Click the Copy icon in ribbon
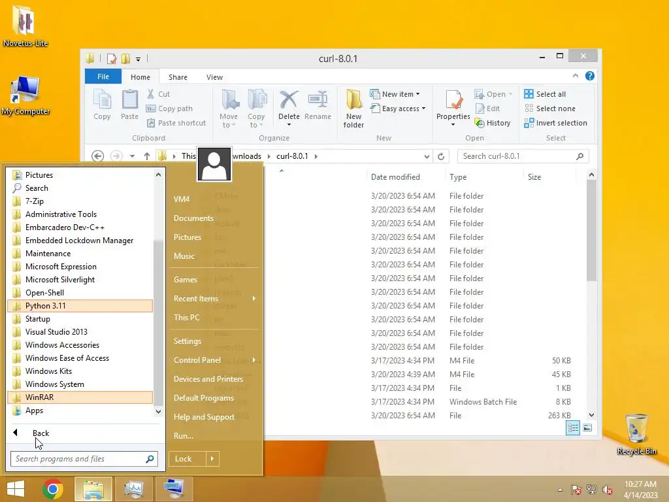 coord(102,100)
